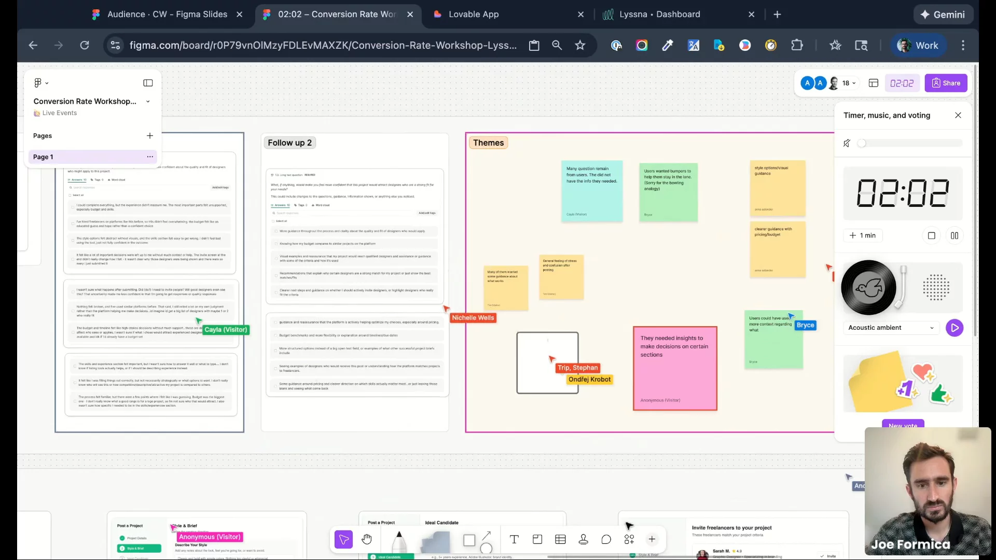The image size is (996, 560).
Task: Click the Share button
Action: [946, 83]
